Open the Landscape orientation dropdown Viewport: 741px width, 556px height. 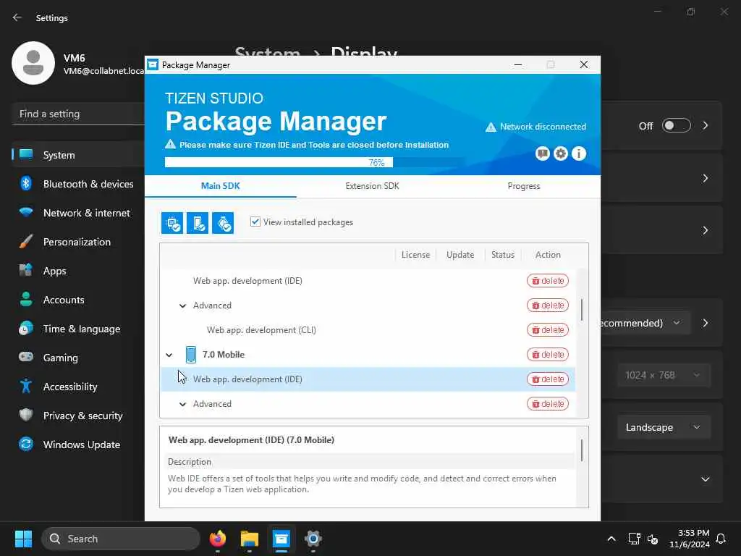point(663,427)
